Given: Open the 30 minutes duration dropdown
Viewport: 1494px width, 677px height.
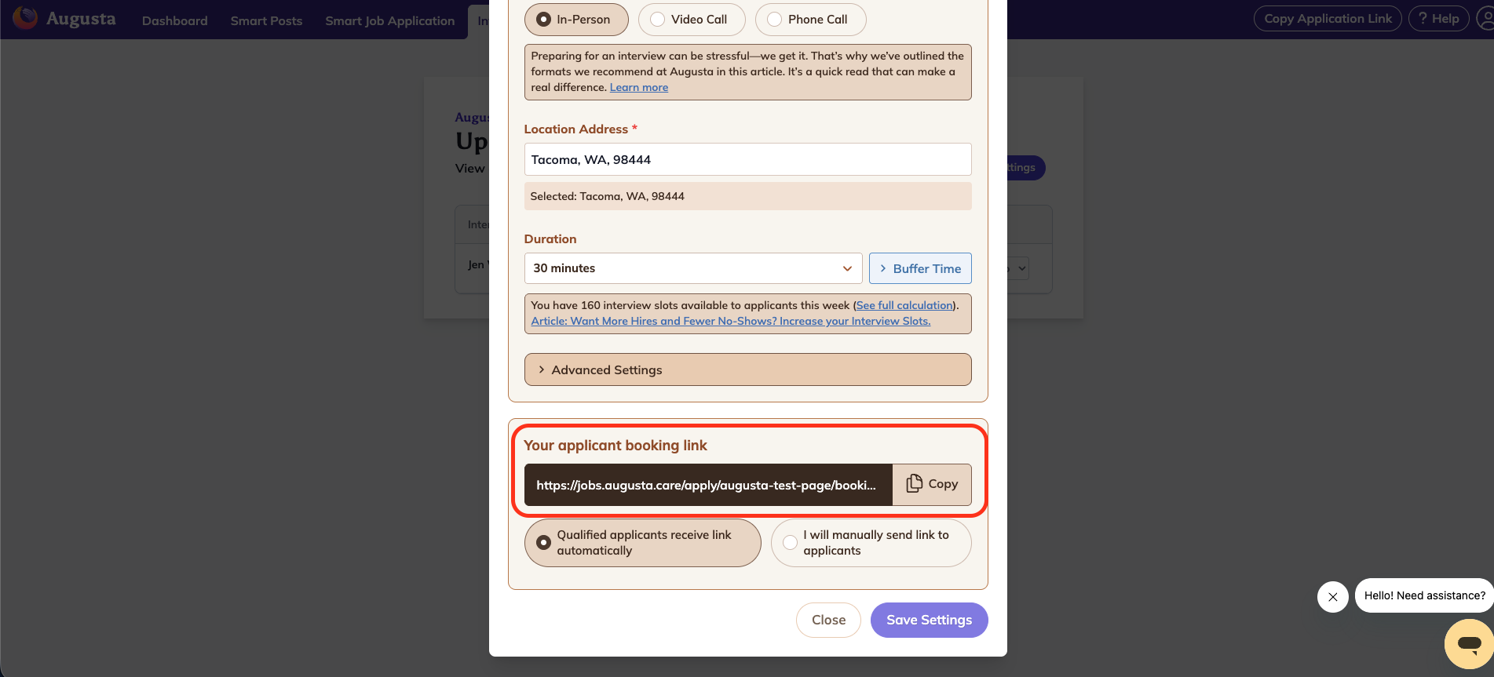Looking at the screenshot, I should (x=692, y=268).
